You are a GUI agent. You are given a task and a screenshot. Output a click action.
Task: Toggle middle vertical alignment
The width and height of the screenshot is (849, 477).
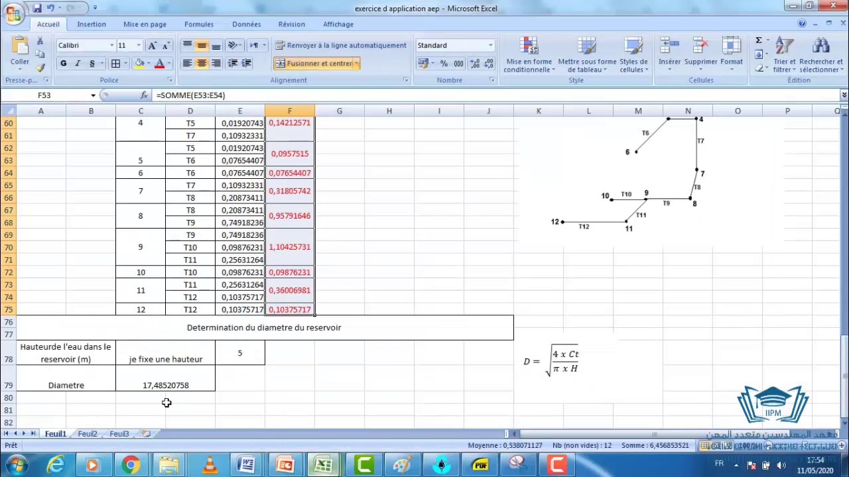click(x=202, y=45)
